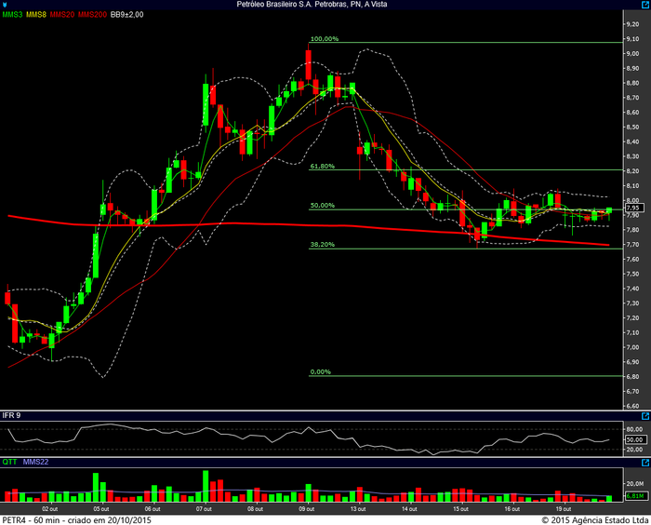Click the current price tag 7,93
651x525 pixels.
coord(633,209)
